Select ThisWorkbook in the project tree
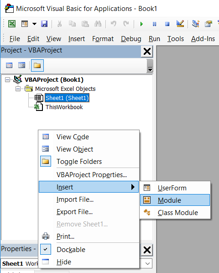This screenshot has width=219, height=273. [x=64, y=107]
